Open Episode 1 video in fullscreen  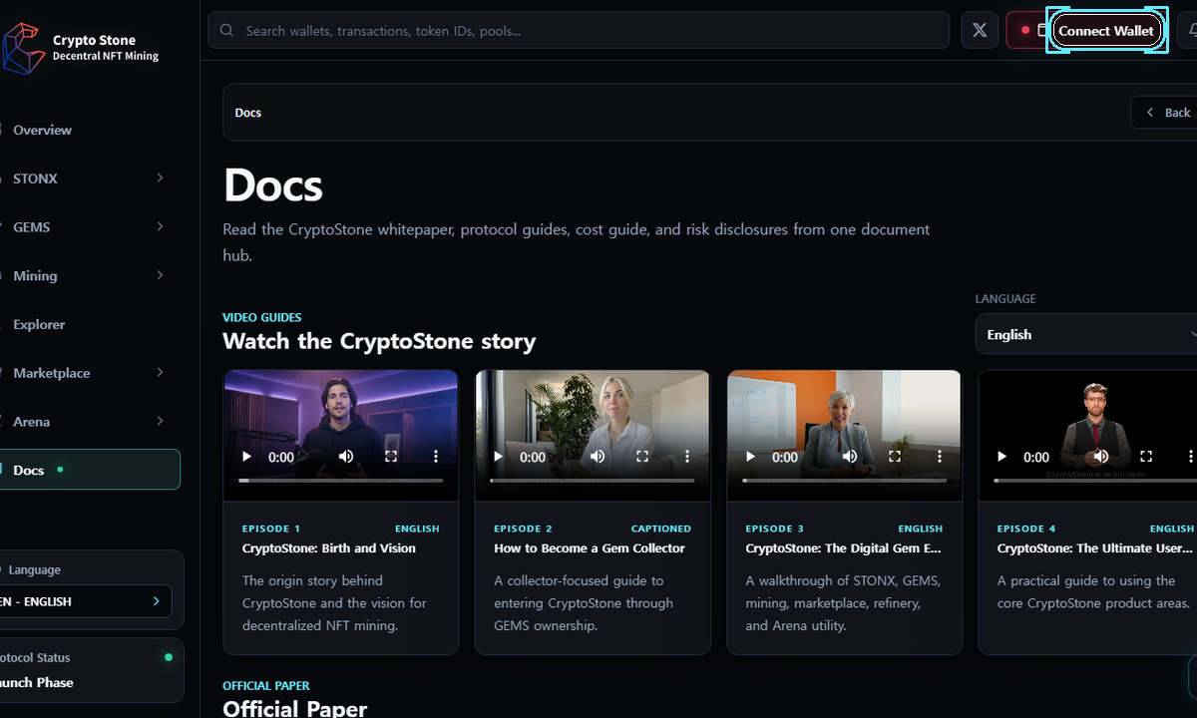pyautogui.click(x=391, y=457)
